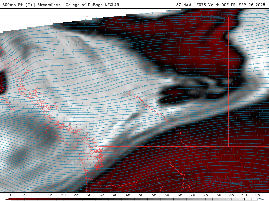Click the colorbar label "30"
This screenshot has width=269, height=201.
point(89,195)
